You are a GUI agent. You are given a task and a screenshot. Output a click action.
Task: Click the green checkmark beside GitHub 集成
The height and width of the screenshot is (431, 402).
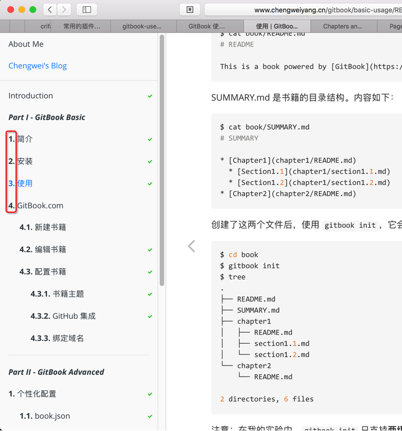pyautogui.click(x=150, y=317)
